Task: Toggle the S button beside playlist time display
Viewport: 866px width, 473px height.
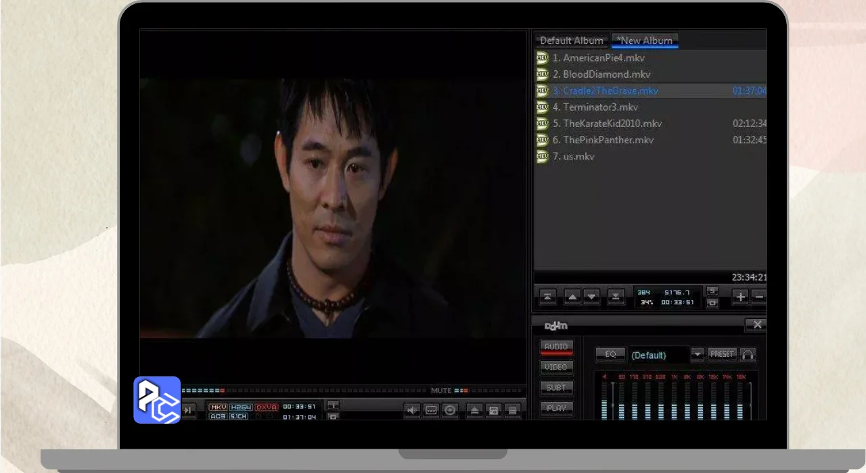Action: click(x=712, y=291)
